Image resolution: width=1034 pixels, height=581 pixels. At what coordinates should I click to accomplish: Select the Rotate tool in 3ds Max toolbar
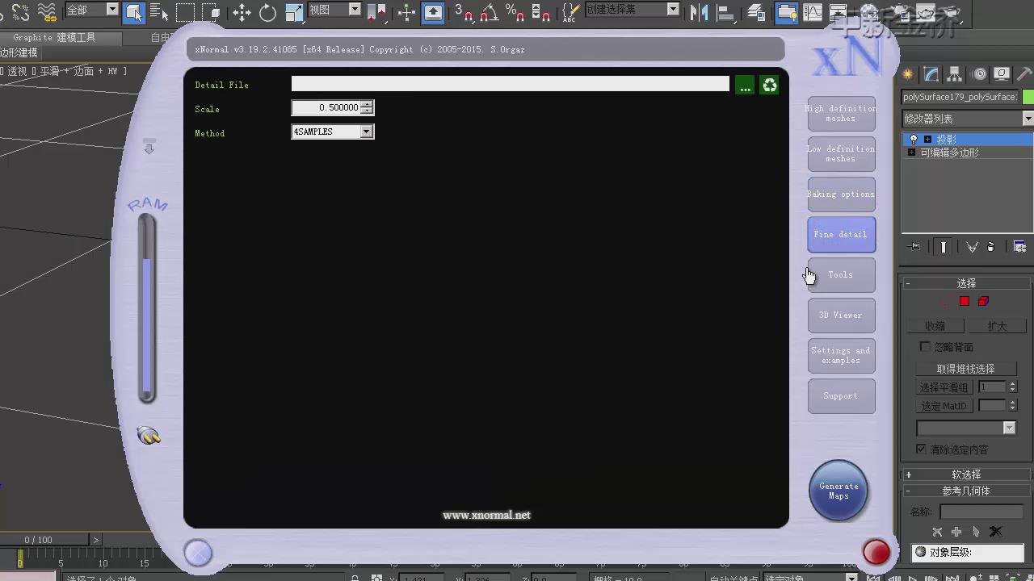[x=267, y=12]
